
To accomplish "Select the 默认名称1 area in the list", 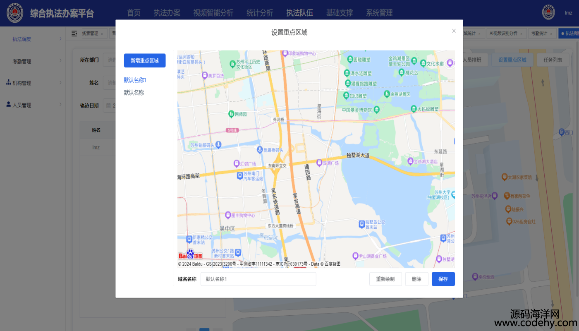I will coord(135,80).
